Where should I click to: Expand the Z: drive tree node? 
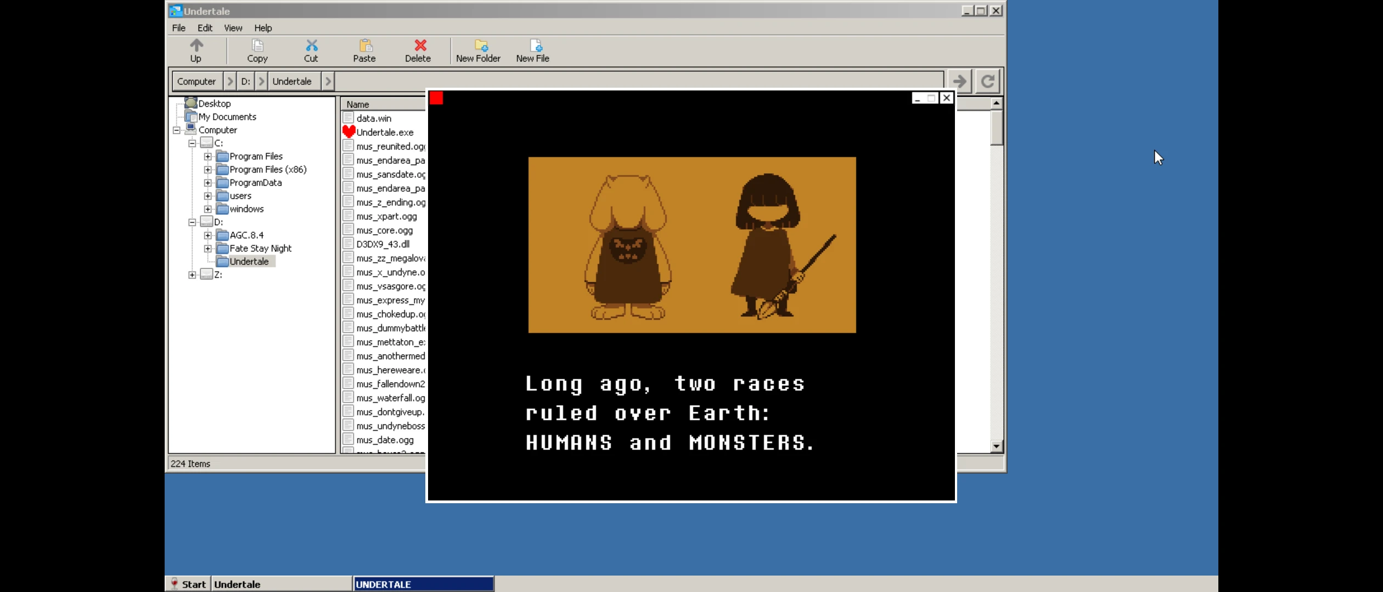point(192,275)
